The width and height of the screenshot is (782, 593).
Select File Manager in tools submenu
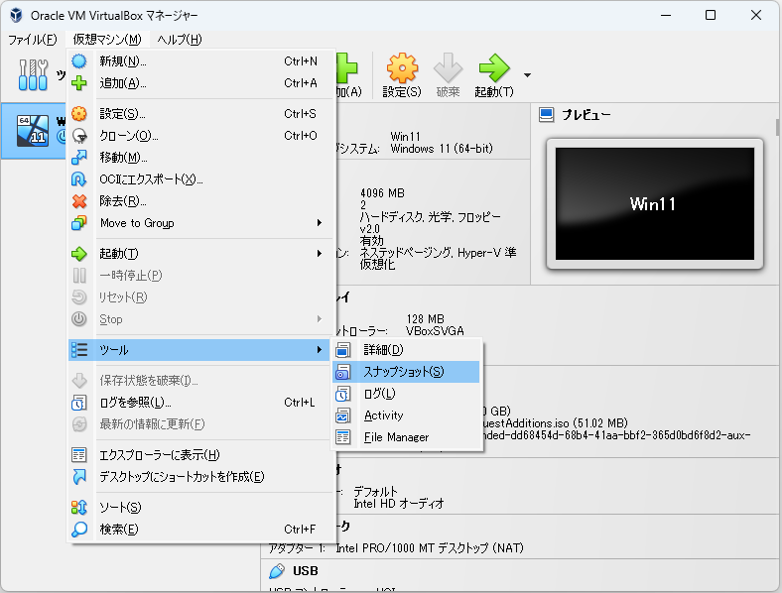click(406, 437)
